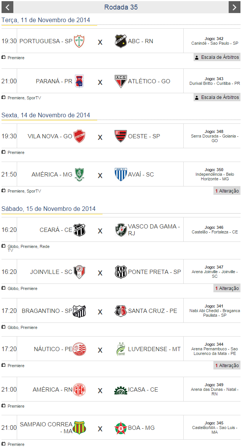Go to next round with right arrow
Screen dimensions: 242x447
click(234, 7)
